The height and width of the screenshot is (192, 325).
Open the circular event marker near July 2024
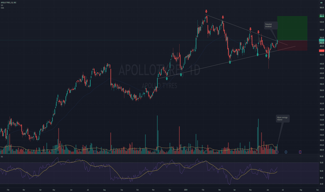point(286,152)
